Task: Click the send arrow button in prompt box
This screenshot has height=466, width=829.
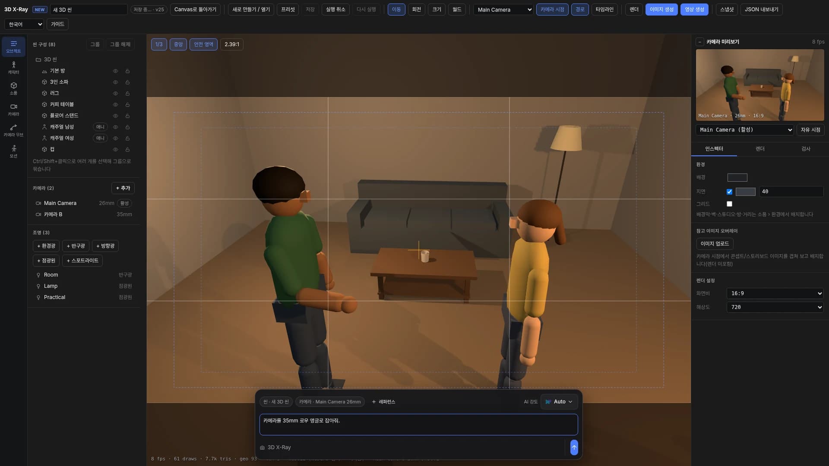Action: 574,447
